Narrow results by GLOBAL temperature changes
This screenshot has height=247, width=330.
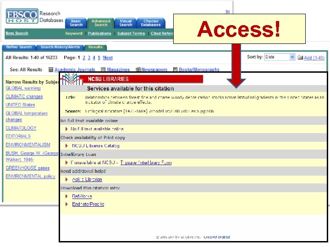point(27,116)
